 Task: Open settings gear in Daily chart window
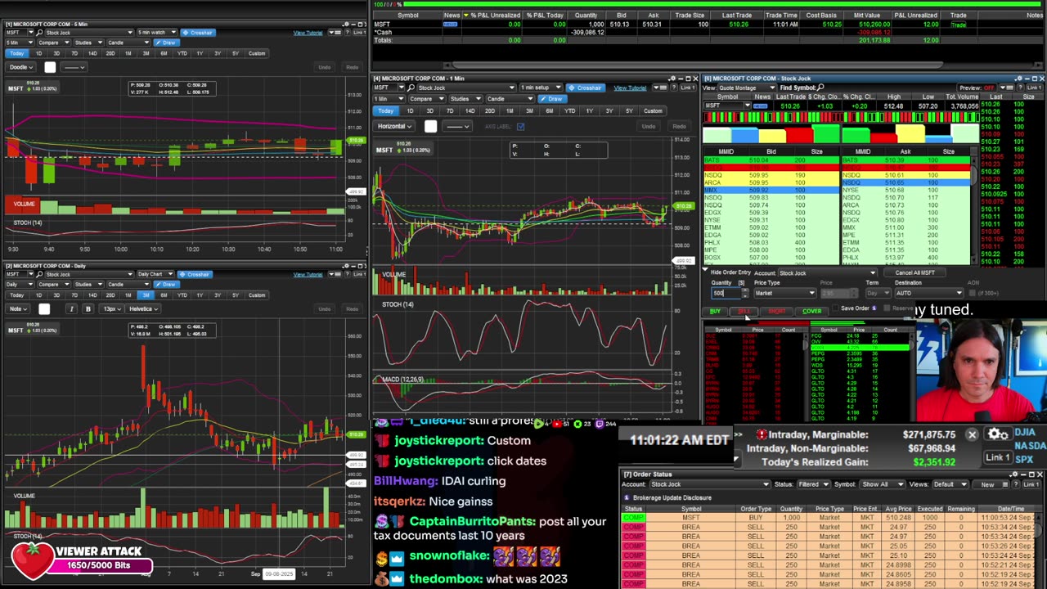click(345, 266)
